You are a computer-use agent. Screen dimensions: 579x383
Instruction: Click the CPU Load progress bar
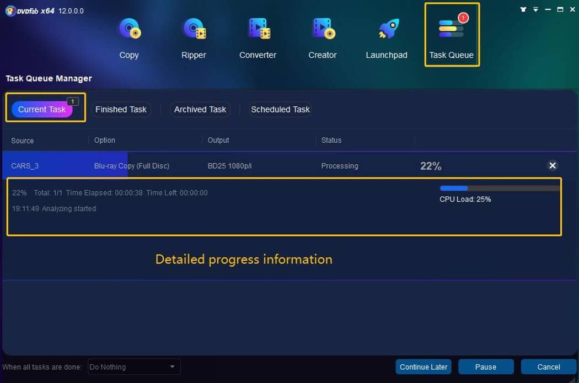coord(498,188)
